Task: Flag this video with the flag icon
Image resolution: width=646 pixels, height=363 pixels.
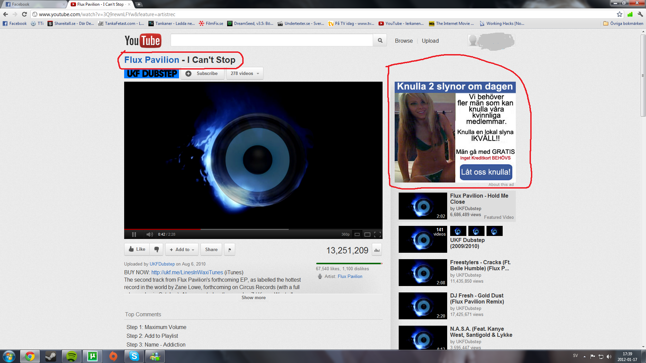Action: [229, 250]
